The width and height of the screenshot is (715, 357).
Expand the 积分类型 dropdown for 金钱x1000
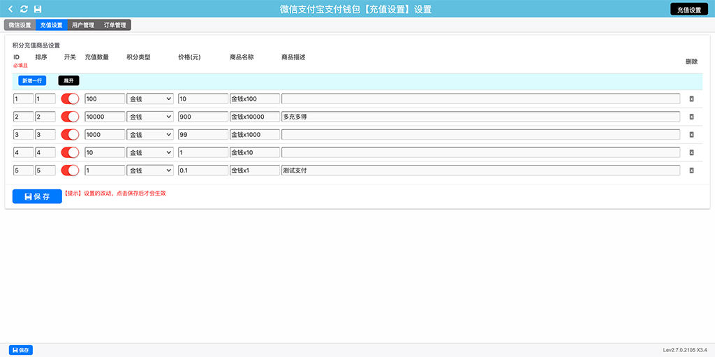[150, 135]
